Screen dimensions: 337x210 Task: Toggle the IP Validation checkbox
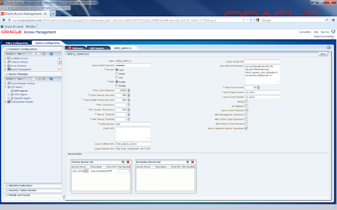[246, 106]
